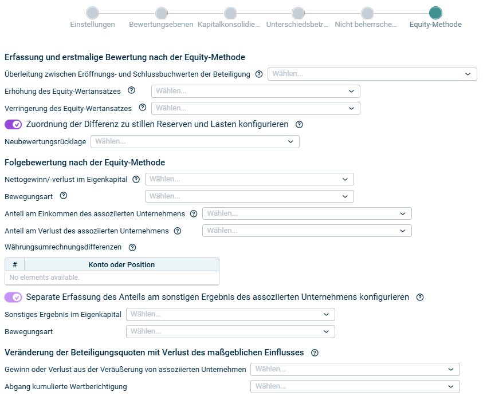Expand Gewinn oder Verlust aus der Veräußerung dropdown
Viewport: 483px width, 408px height.
click(x=355, y=370)
